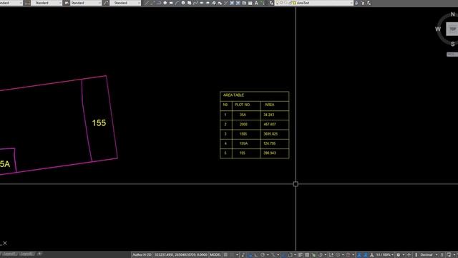Click the Gradient tool icon
The width and height of the screenshot is (458, 258).
click(238, 3)
